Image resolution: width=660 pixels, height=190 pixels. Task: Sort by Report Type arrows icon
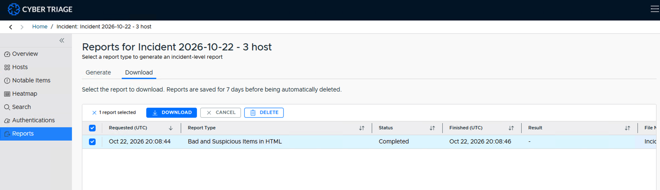point(362,128)
